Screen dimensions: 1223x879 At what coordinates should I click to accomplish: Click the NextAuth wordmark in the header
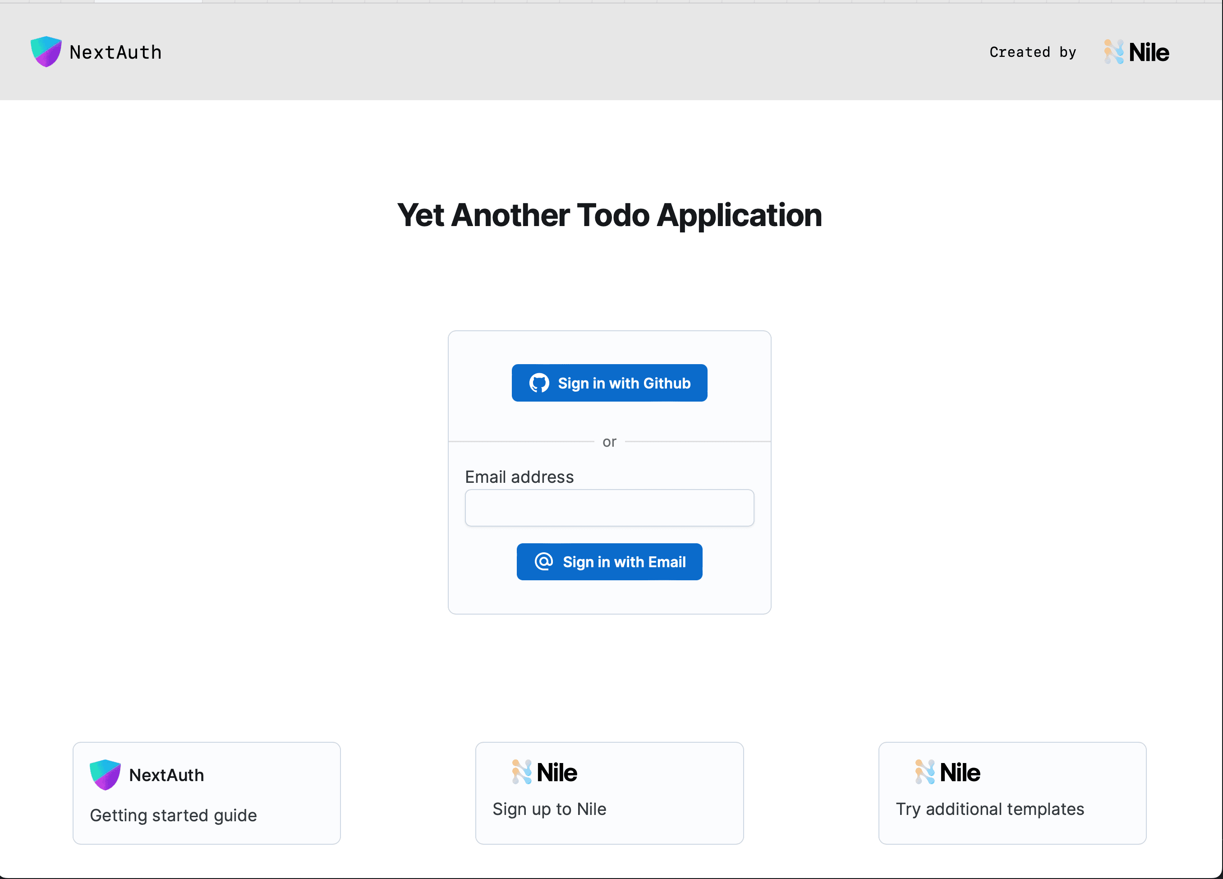click(115, 52)
